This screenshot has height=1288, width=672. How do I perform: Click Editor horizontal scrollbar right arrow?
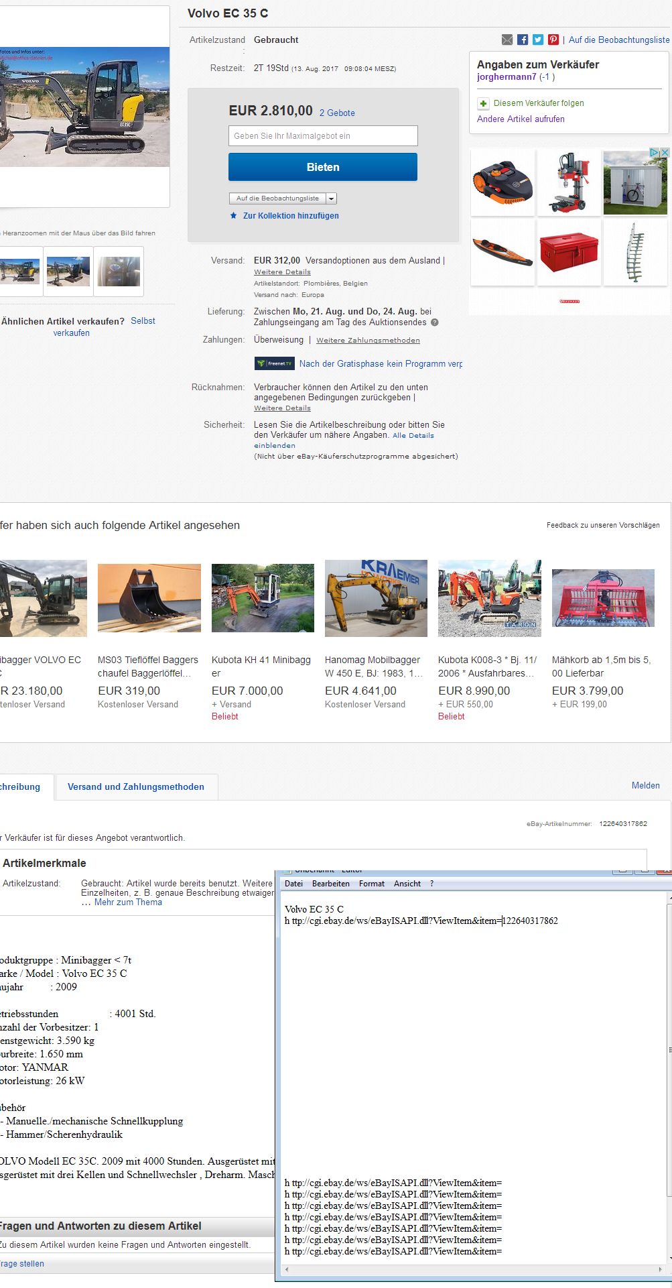click(661, 1270)
